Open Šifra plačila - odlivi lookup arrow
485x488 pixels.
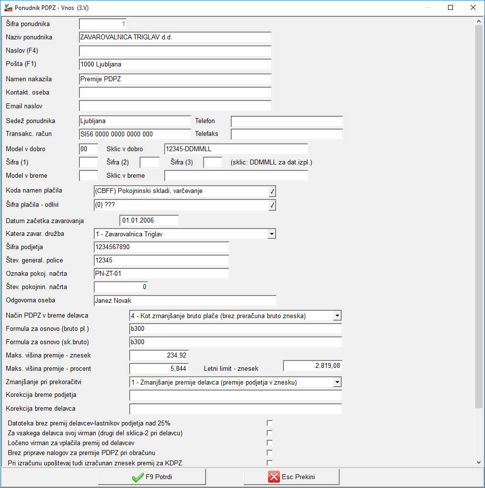272,205
